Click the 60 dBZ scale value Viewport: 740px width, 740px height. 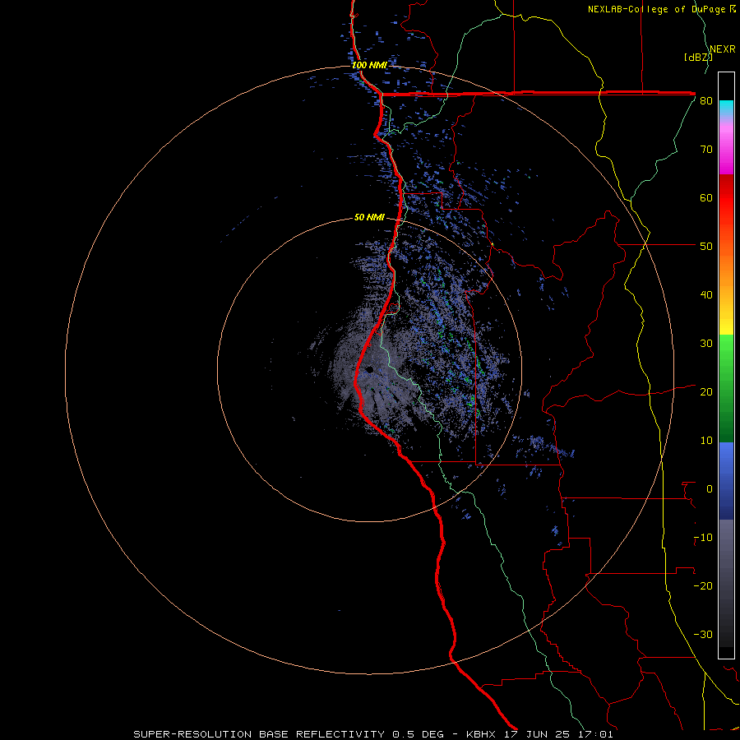pos(706,197)
